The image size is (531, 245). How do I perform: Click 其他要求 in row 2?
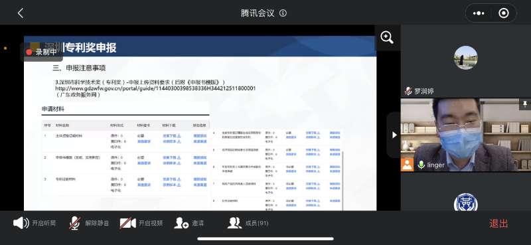[x=144, y=163]
